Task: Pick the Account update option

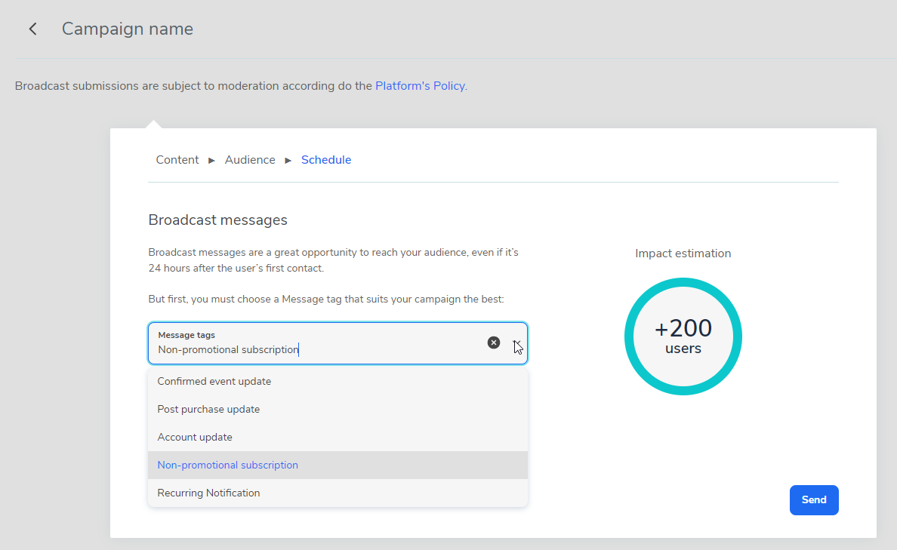Action: pos(195,437)
